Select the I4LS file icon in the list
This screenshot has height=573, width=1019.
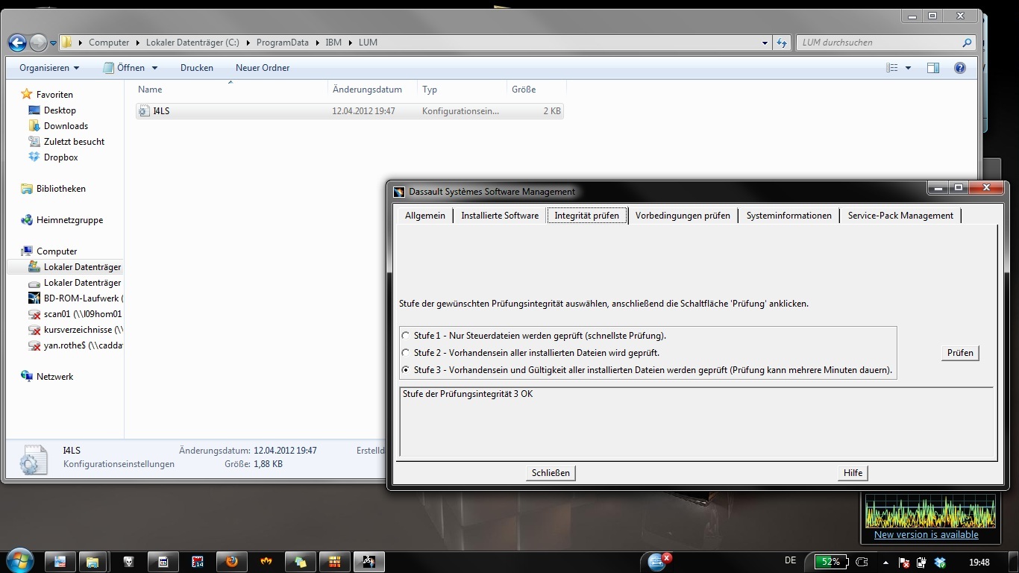pyautogui.click(x=144, y=111)
